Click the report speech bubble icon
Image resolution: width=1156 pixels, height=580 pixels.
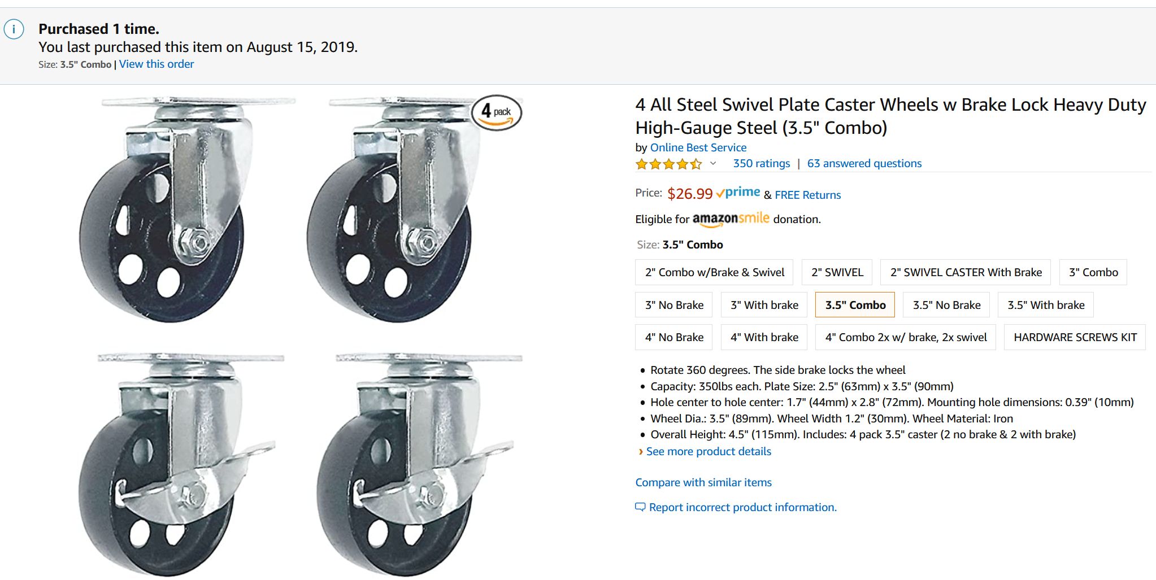[x=640, y=507]
